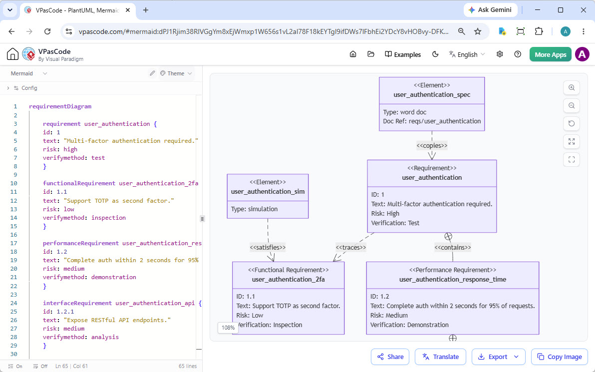Click the <<satisfies>> relationship label

pos(268,247)
